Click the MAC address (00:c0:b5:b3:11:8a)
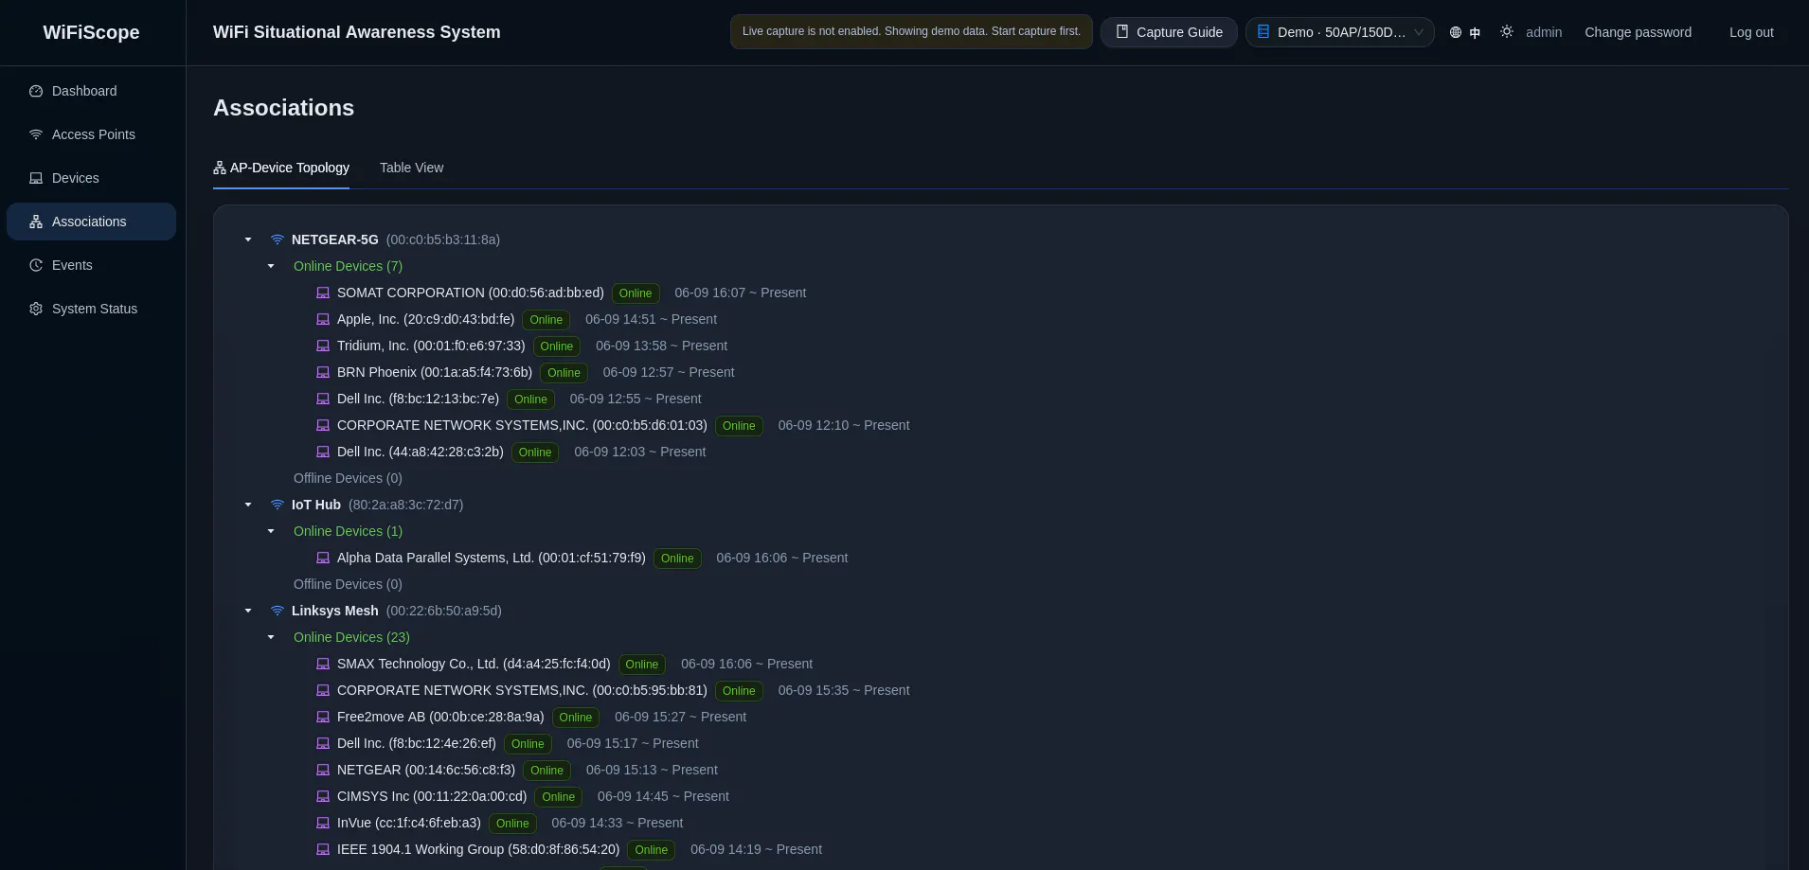Screen dimensions: 1809x870 point(443,240)
